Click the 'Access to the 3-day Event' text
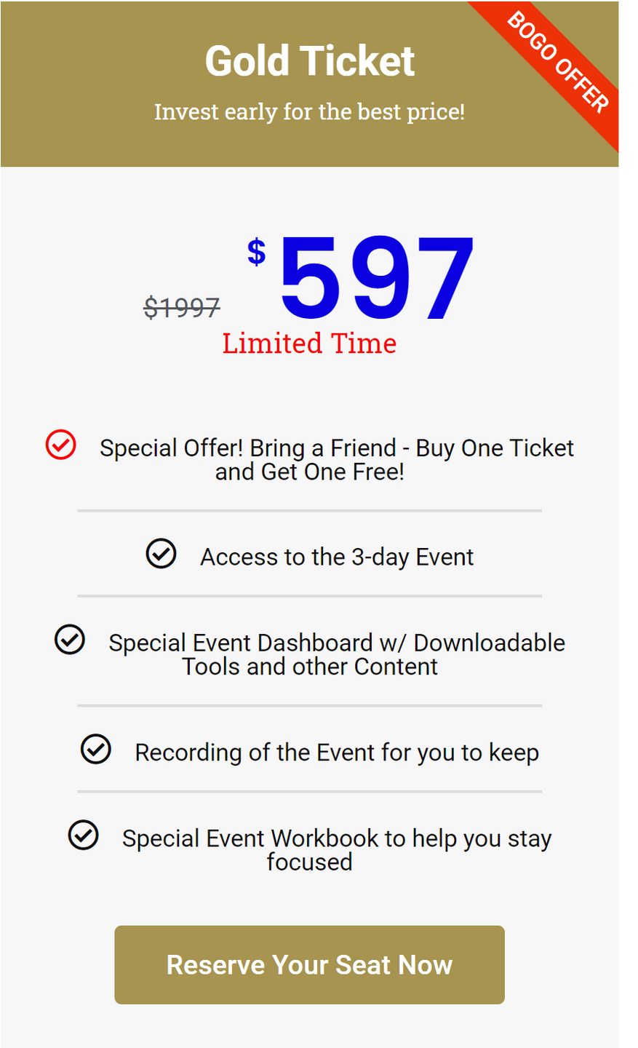 point(337,557)
